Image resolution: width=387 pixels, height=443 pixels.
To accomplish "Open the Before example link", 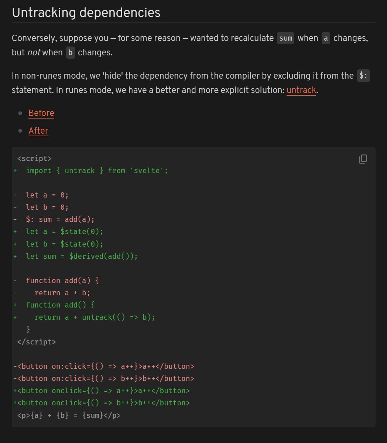I will tap(41, 113).
